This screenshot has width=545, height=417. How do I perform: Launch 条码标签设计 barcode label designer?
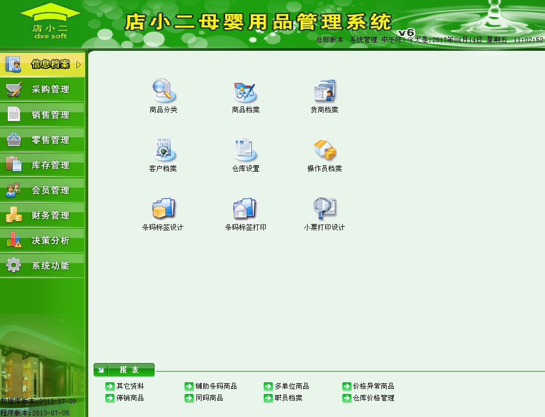coord(163,211)
